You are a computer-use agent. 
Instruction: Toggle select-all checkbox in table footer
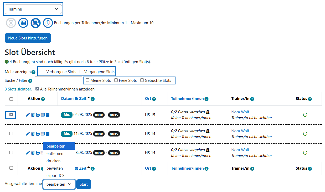click(11, 168)
